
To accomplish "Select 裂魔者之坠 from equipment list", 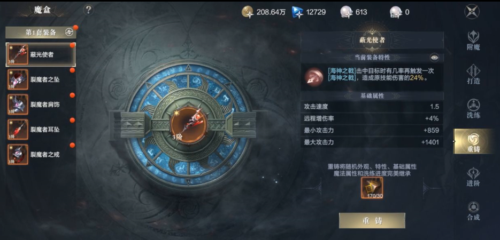I will pos(41,79).
